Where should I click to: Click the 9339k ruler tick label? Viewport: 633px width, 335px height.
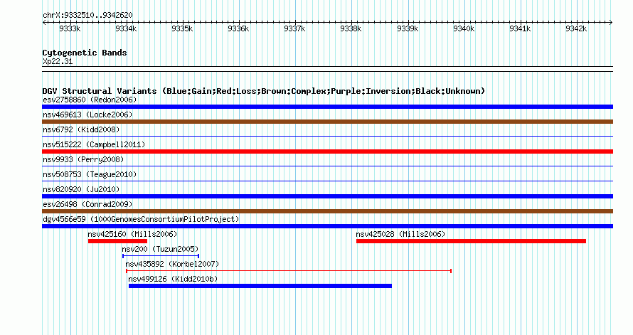pos(408,28)
